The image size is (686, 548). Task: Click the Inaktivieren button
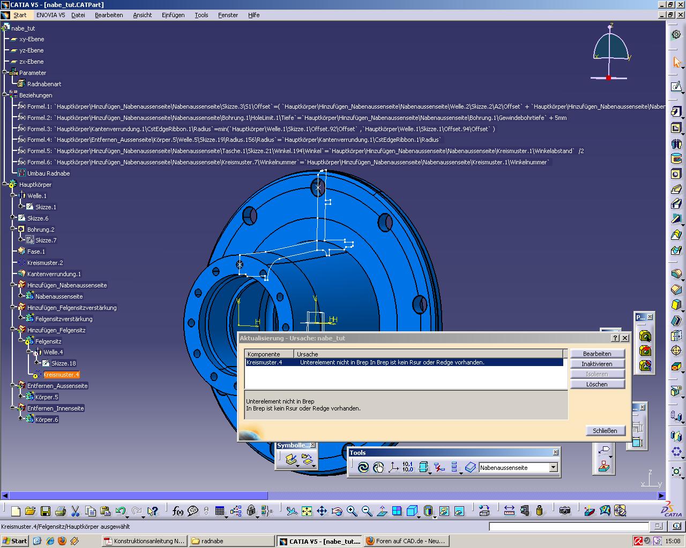[597, 364]
